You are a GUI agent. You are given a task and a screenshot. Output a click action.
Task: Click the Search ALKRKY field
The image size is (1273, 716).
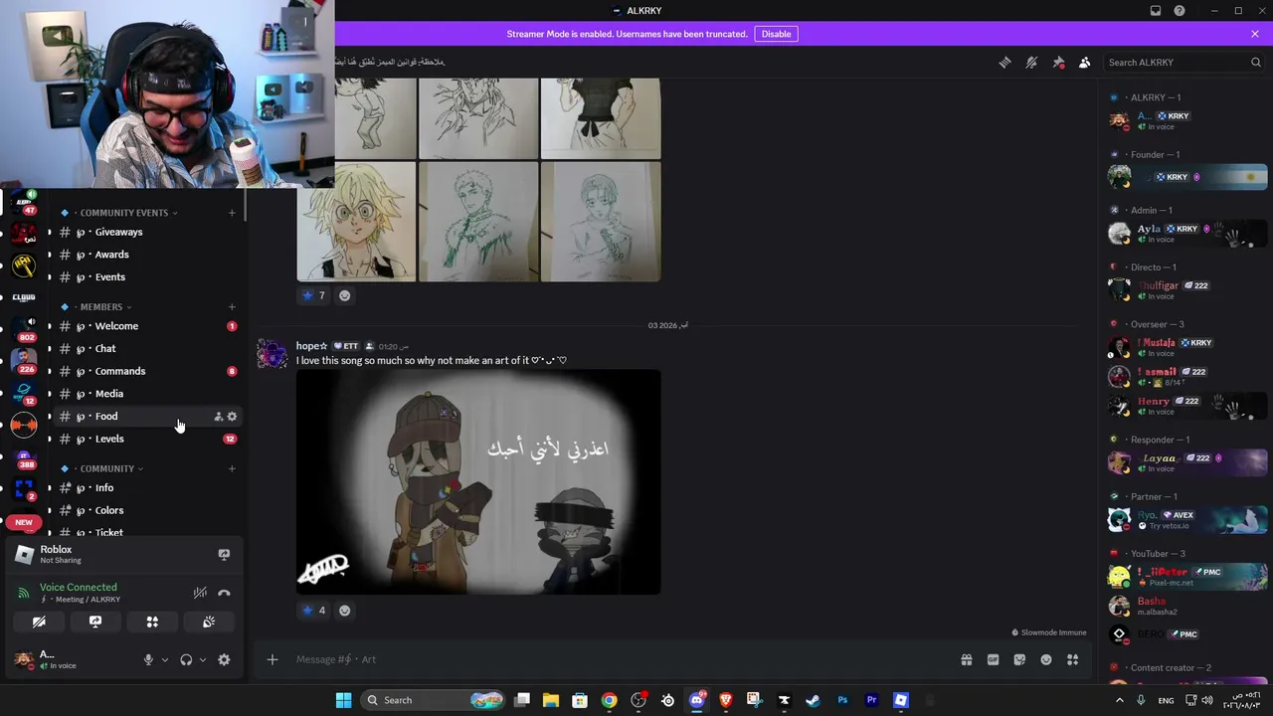[1183, 63]
